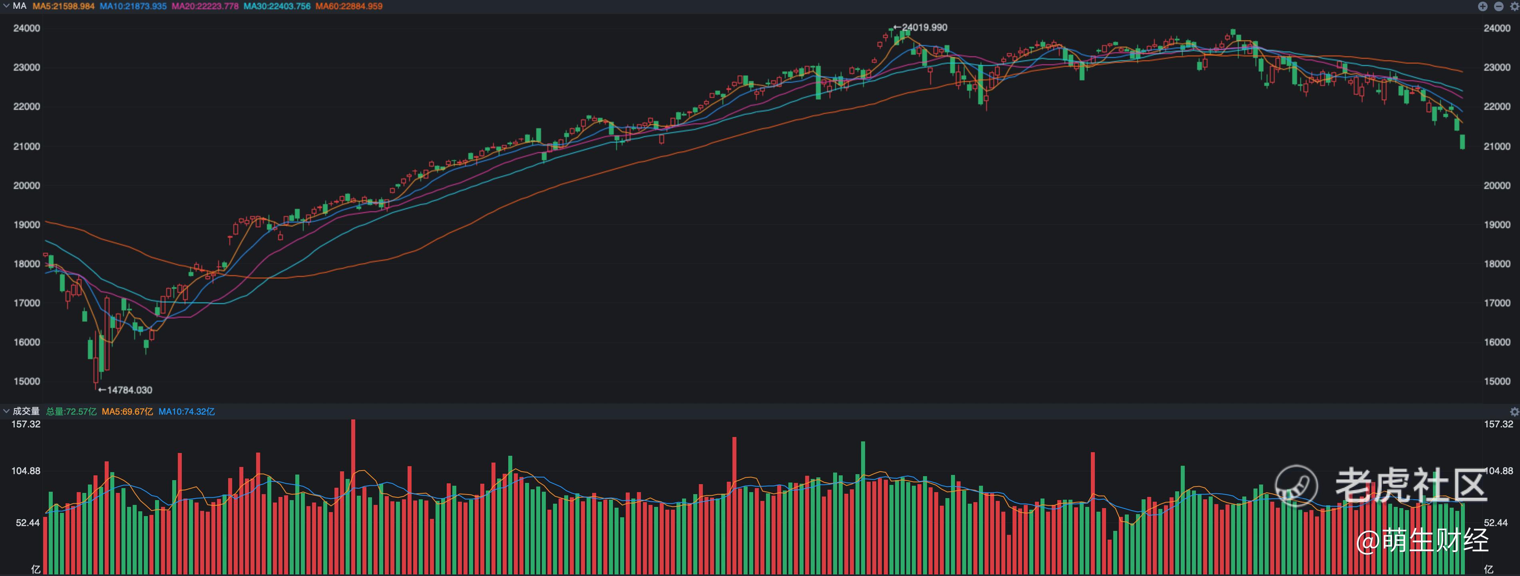
Task: Select the MA10:21873.935 legend label
Action: 133,6
